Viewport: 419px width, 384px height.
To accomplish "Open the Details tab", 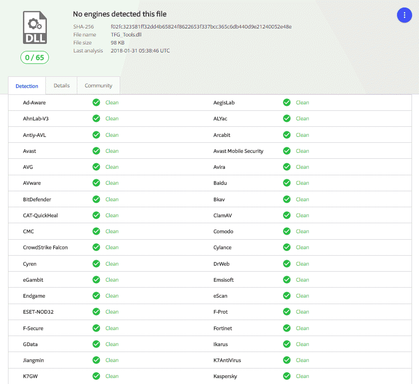I will click(61, 85).
